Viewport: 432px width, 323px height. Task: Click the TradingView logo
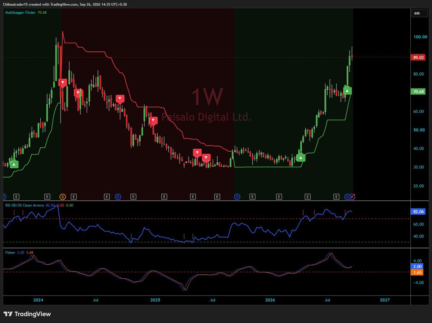point(27,314)
